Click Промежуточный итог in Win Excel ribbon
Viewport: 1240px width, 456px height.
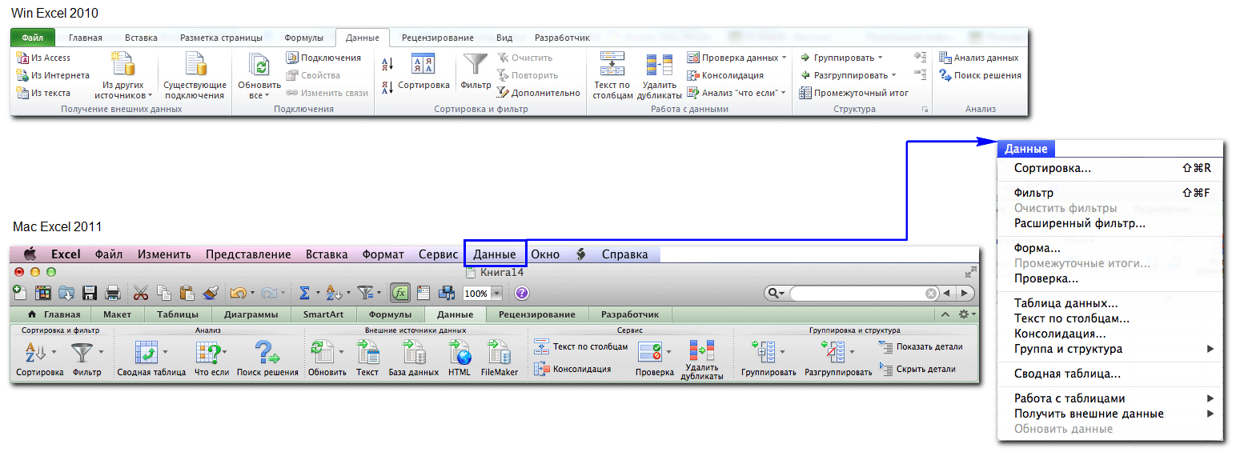coord(854,93)
